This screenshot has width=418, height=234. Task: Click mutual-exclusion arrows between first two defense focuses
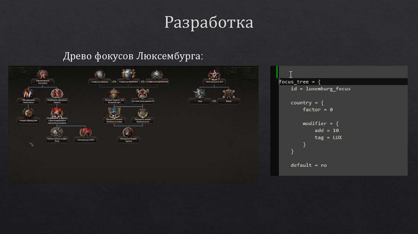[114, 82]
